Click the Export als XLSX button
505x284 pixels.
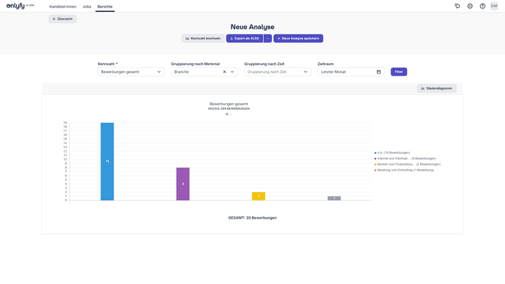click(x=243, y=39)
